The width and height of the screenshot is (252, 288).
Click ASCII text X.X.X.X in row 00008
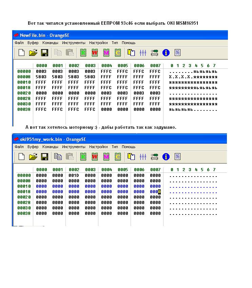coord(181,77)
